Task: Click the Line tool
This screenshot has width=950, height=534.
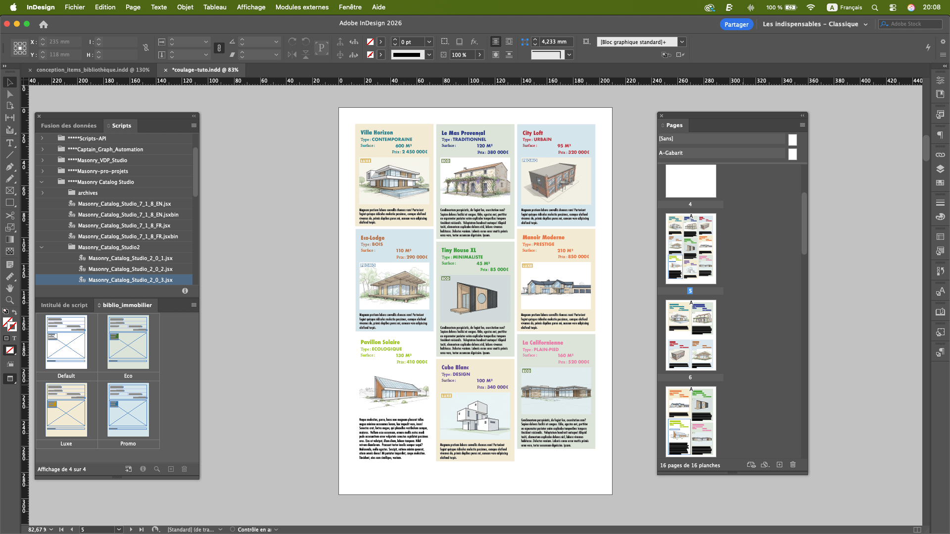Action: 9,155
